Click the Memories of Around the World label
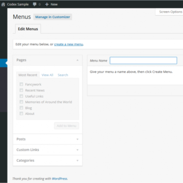 point(49,102)
